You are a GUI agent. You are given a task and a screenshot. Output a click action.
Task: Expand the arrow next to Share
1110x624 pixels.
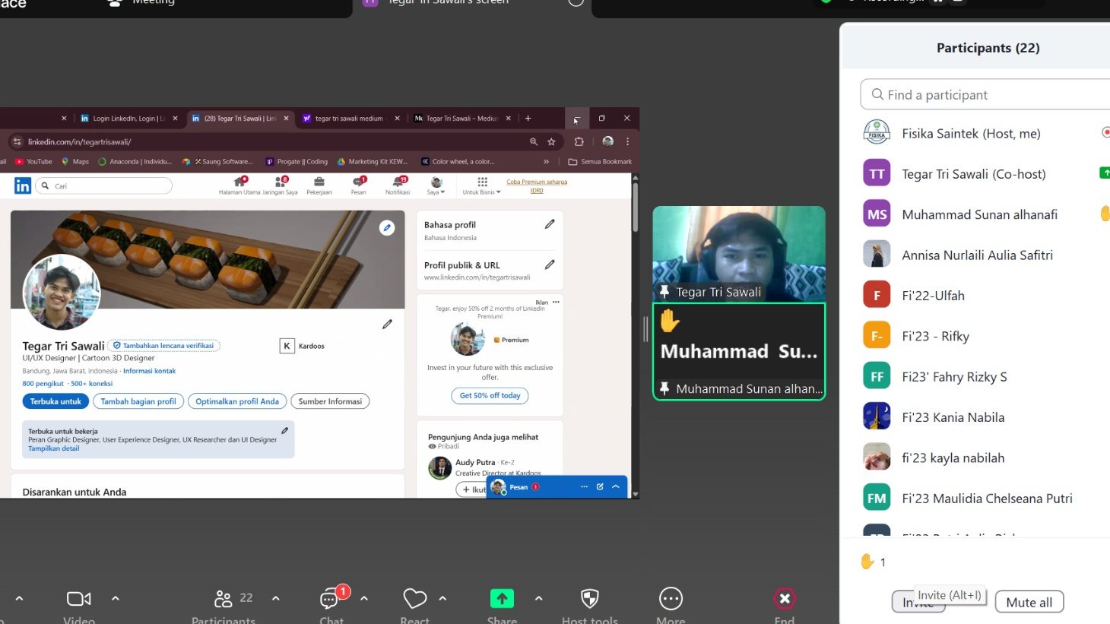(539, 599)
